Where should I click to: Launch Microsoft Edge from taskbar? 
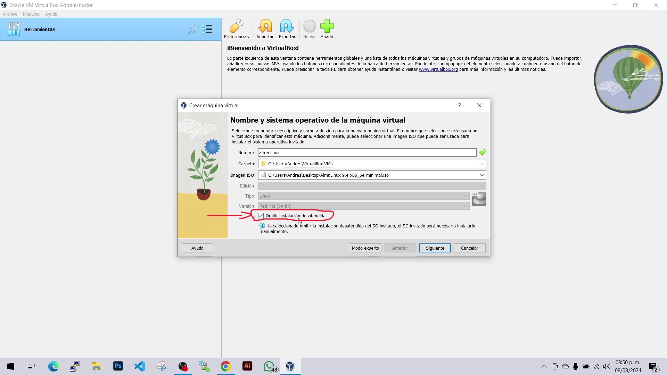click(x=53, y=366)
